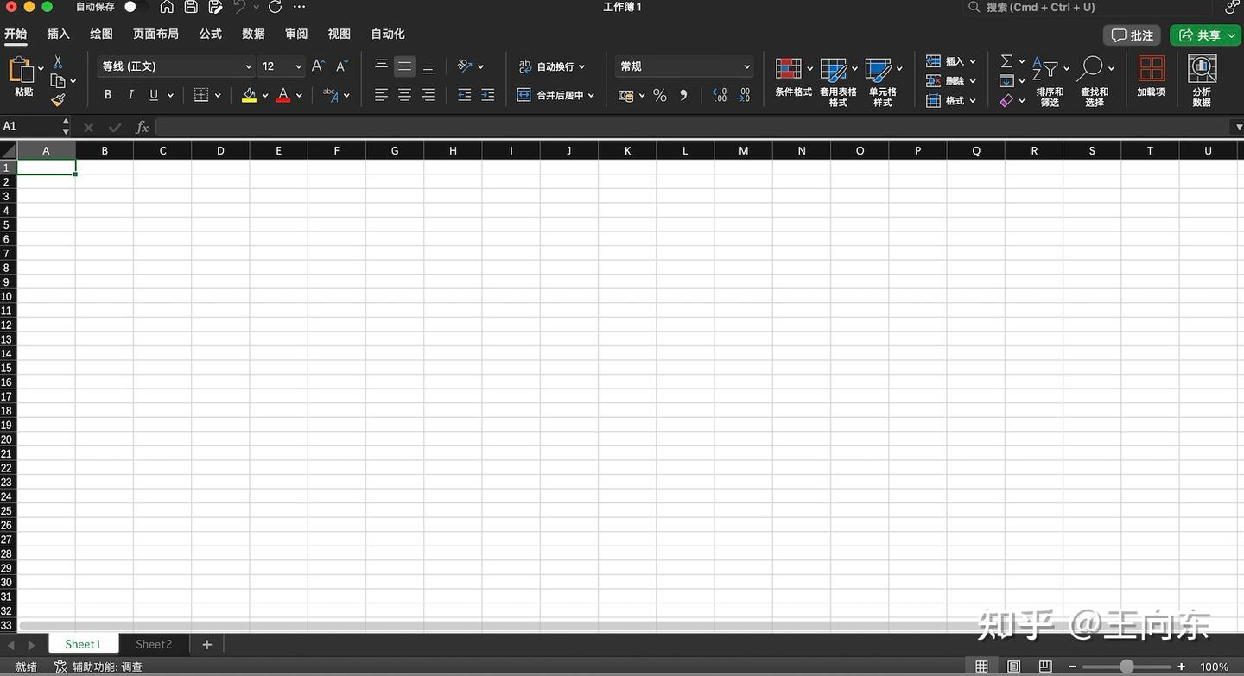Switch to Normal view in status bar
1244x676 pixels.
click(x=981, y=667)
